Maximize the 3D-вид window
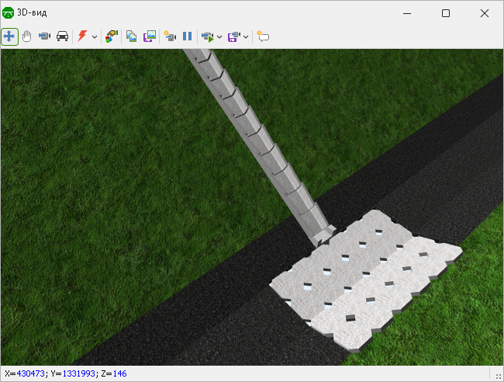 (446, 13)
